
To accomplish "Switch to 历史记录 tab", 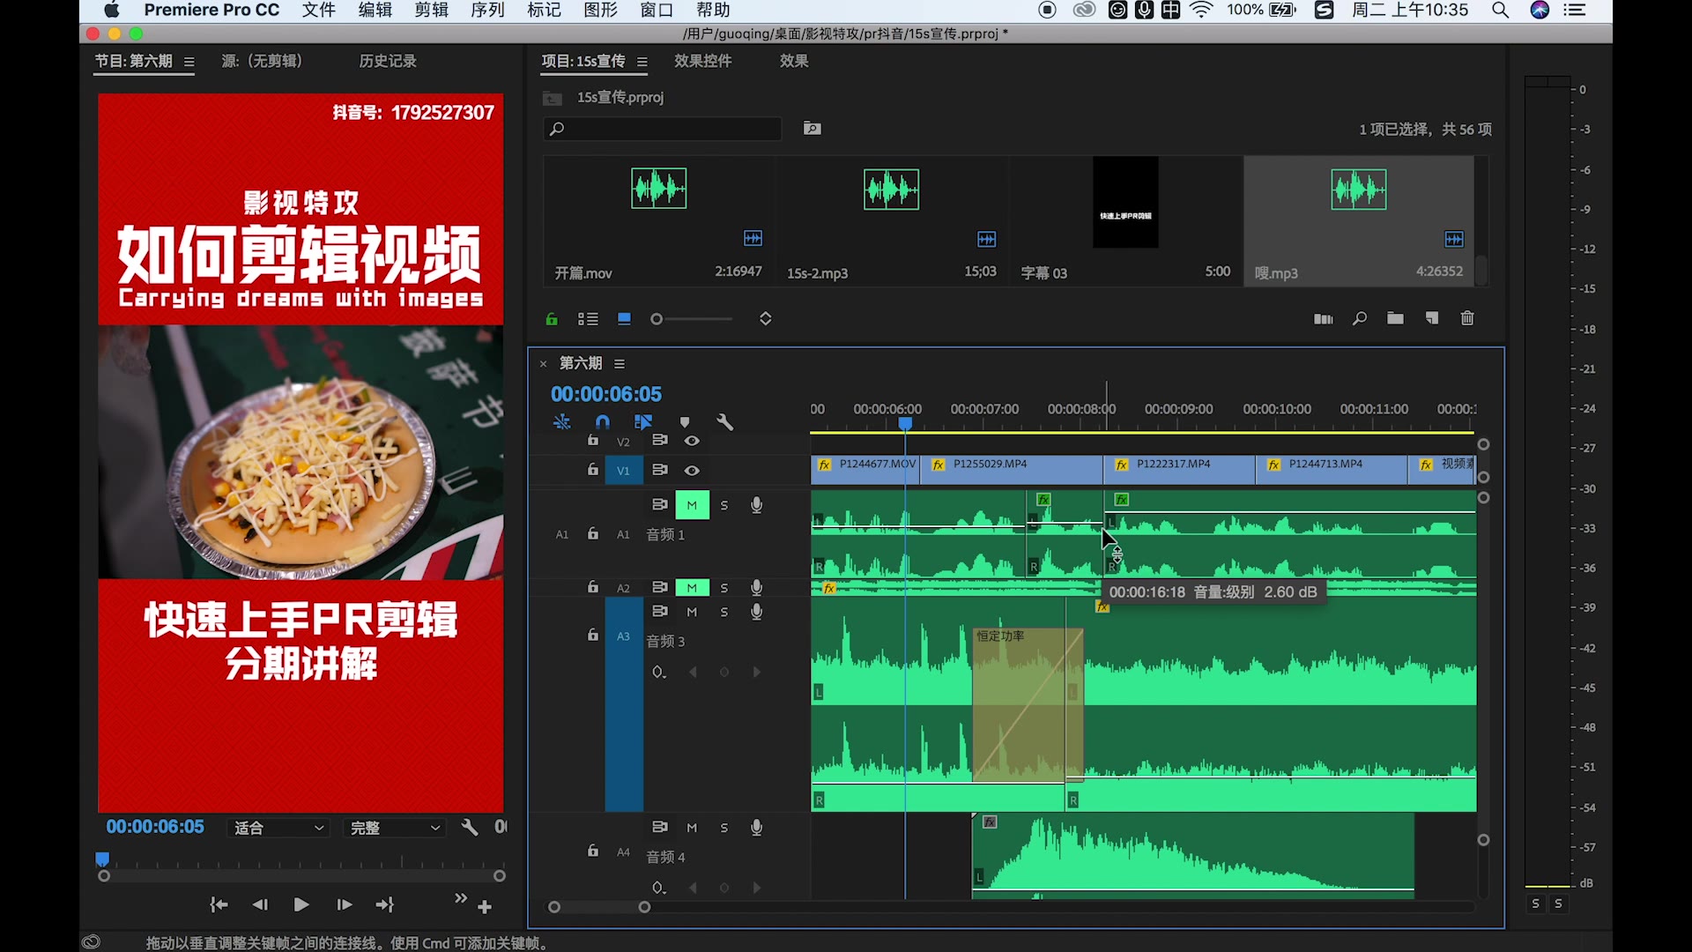I will [388, 61].
